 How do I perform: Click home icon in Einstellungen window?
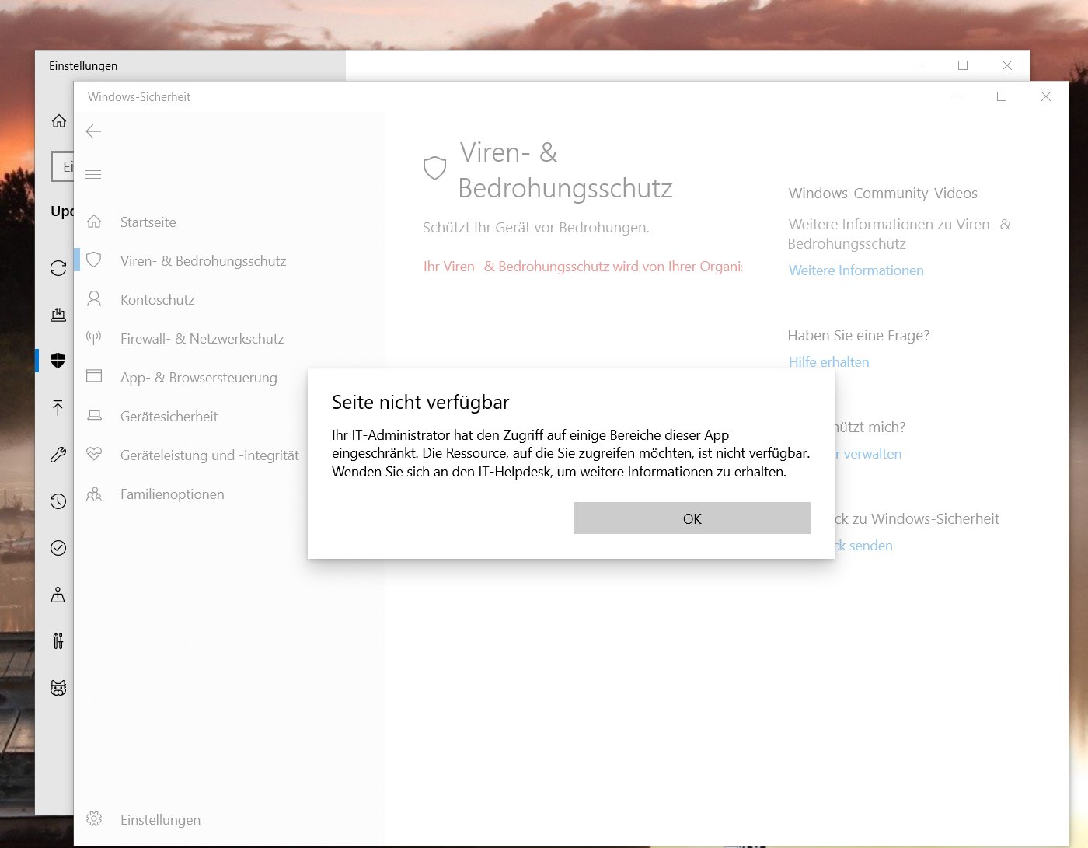(x=59, y=120)
